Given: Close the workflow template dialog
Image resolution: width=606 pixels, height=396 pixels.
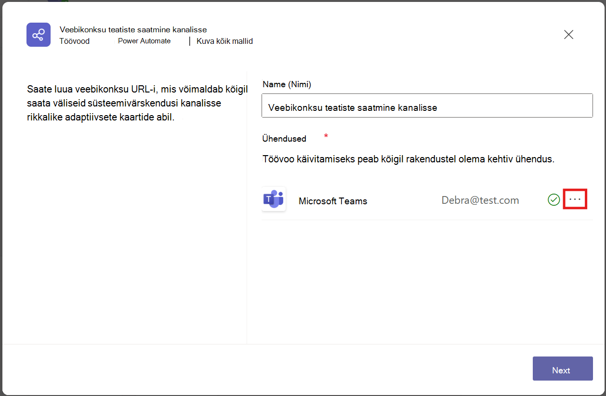Looking at the screenshot, I should coord(569,35).
